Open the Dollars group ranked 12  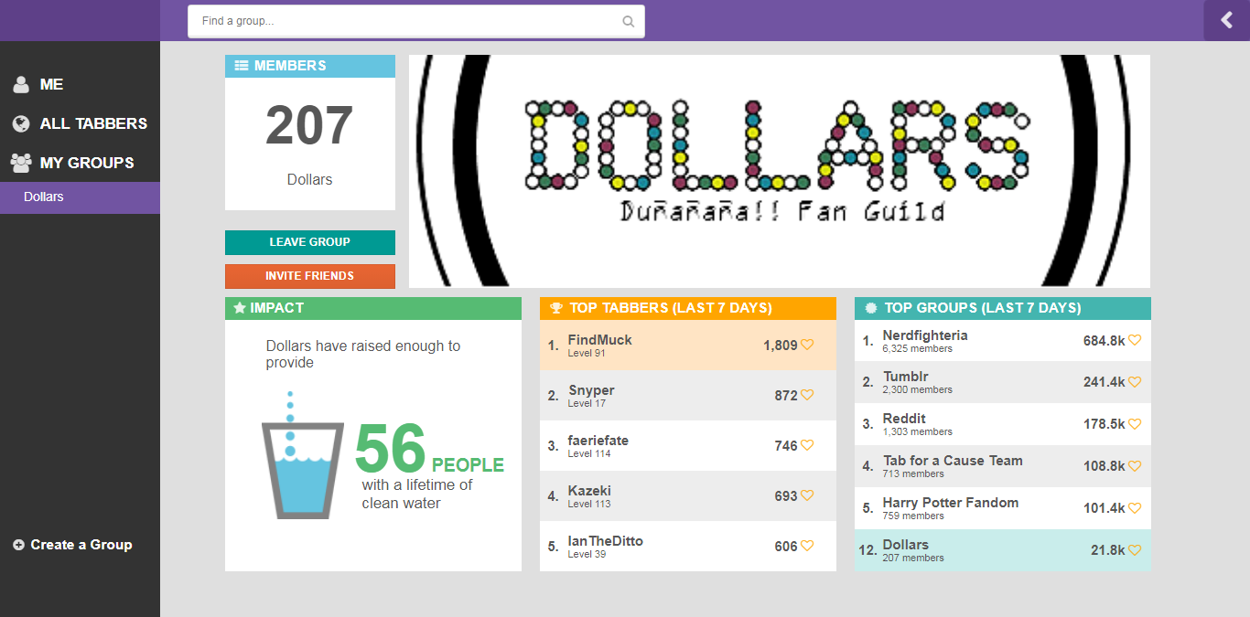[1003, 550]
